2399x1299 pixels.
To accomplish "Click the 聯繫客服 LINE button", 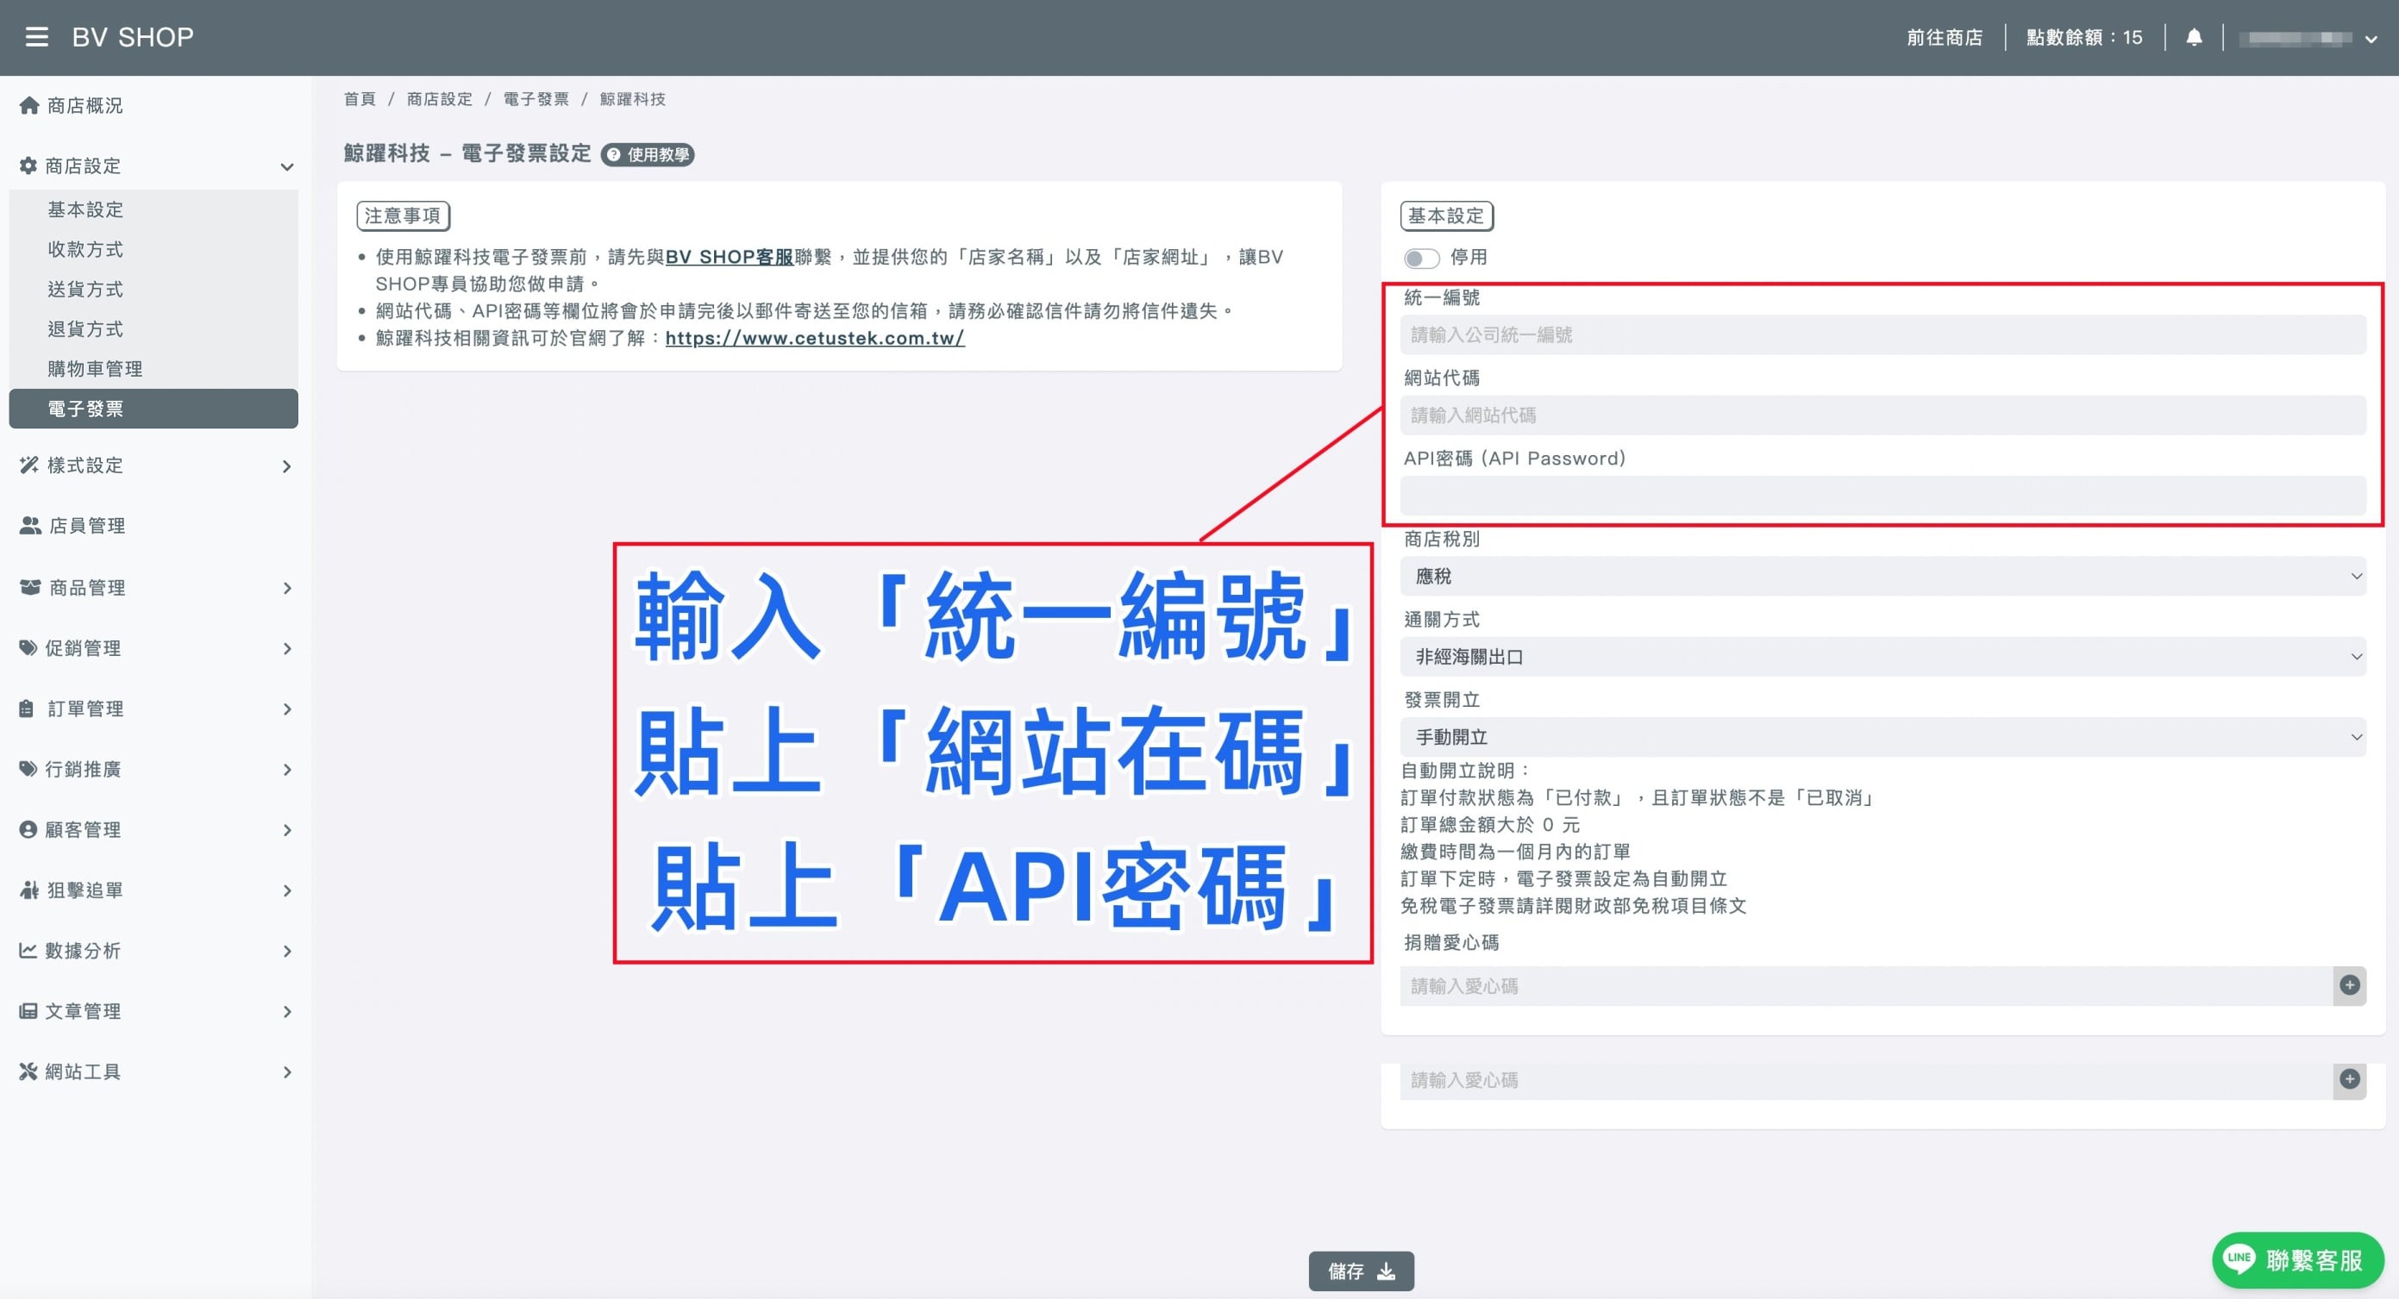I will (x=2296, y=1260).
